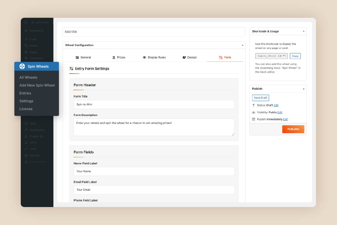Click the Add title input field
Image resolution: width=337 pixels, height=225 pixels.
click(x=154, y=32)
